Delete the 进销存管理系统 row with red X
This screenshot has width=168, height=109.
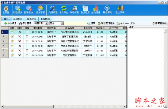click(x=20, y=37)
